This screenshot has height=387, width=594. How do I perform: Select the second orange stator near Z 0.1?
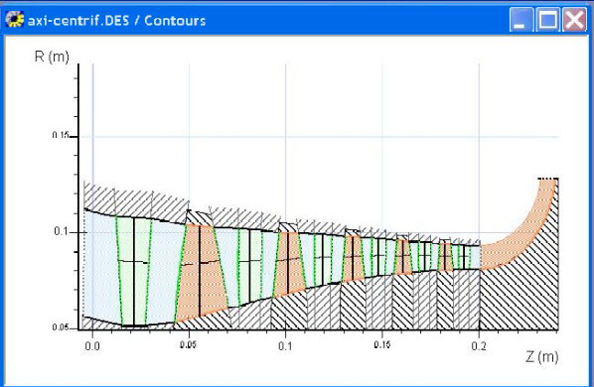point(289,263)
